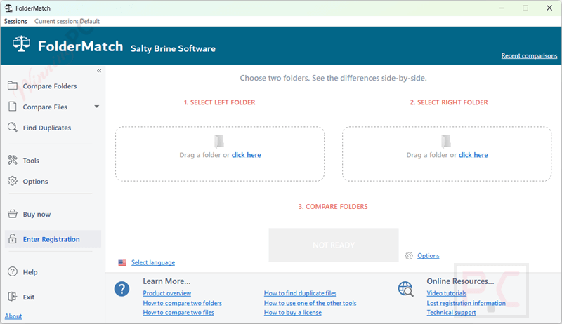
Task: Click the folder icon in left drop zone
Action: pyautogui.click(x=219, y=141)
